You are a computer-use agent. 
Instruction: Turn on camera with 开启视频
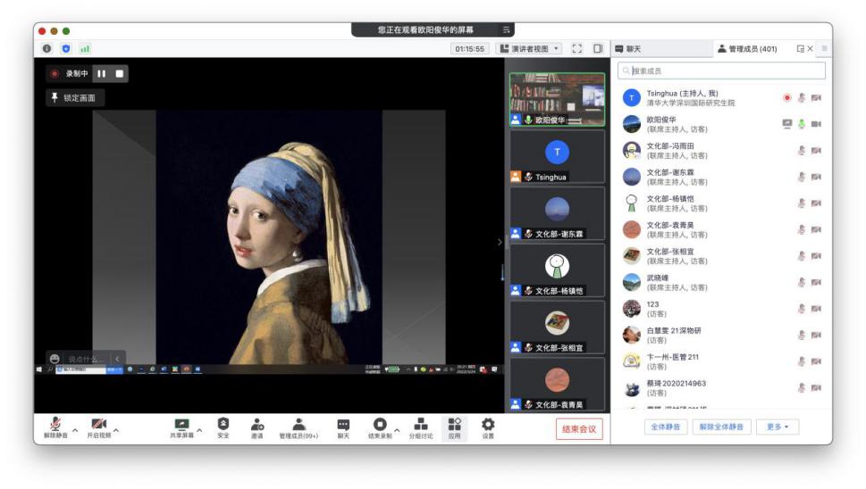(x=99, y=427)
